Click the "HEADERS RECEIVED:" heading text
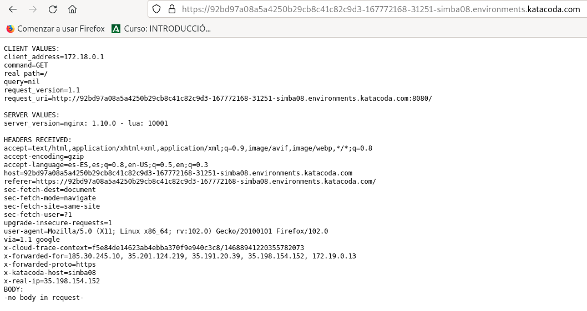The height and width of the screenshot is (311, 587). (x=38, y=140)
